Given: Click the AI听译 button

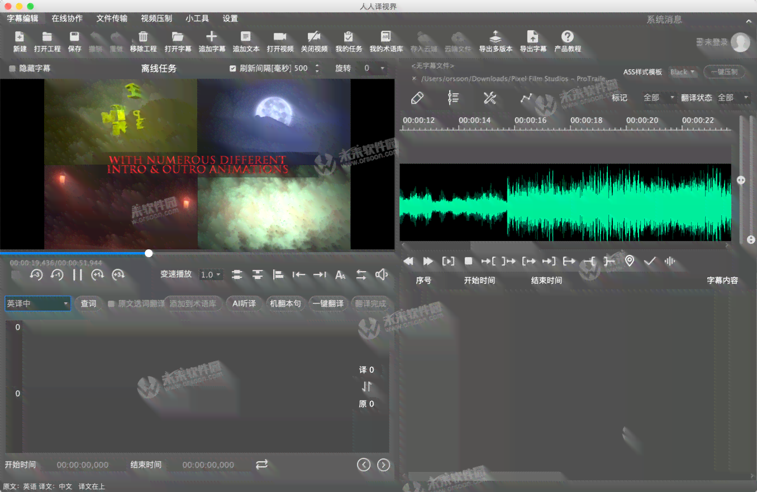Looking at the screenshot, I should click(244, 304).
